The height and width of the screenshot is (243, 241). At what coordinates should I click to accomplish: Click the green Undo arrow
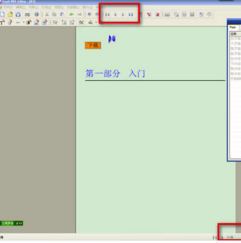click(72, 14)
